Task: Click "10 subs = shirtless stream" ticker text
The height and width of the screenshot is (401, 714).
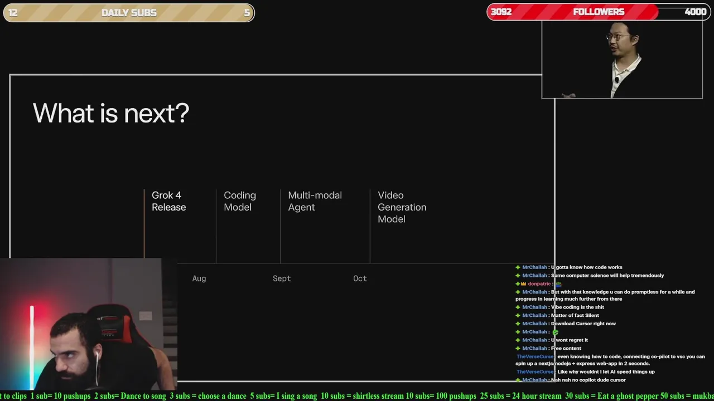Action: 362,396
